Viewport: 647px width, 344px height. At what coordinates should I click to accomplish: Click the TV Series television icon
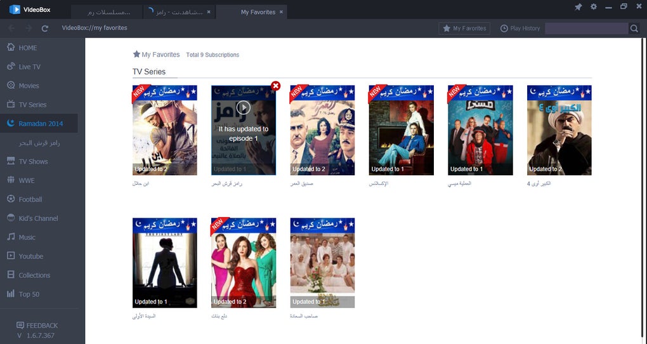click(11, 104)
